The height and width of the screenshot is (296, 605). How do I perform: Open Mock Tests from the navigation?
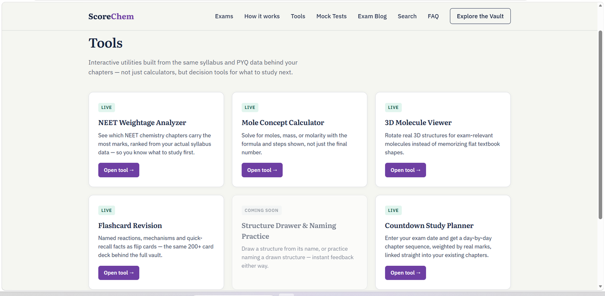pos(331,16)
